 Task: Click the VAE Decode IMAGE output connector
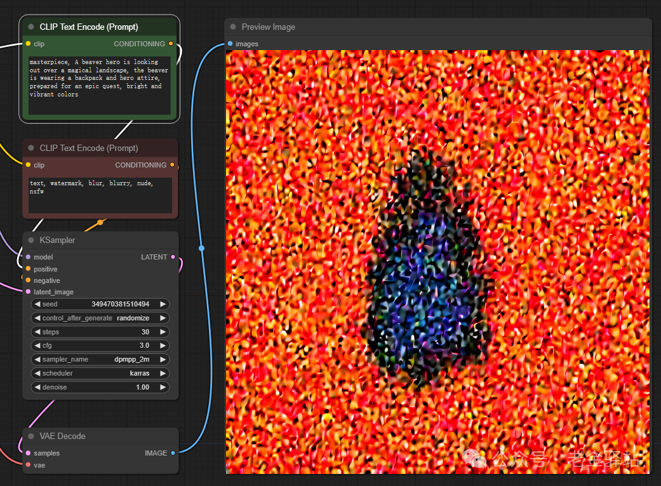173,453
